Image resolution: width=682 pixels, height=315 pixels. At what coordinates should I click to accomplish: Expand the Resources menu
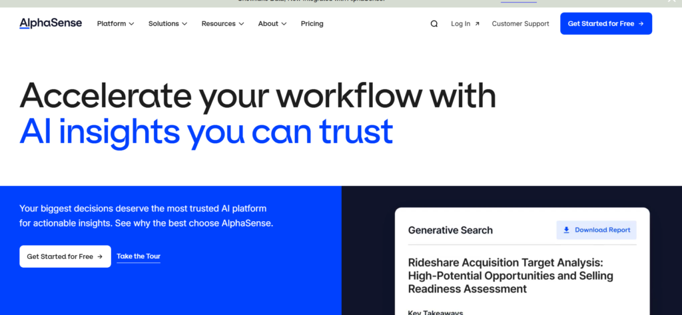click(x=222, y=23)
